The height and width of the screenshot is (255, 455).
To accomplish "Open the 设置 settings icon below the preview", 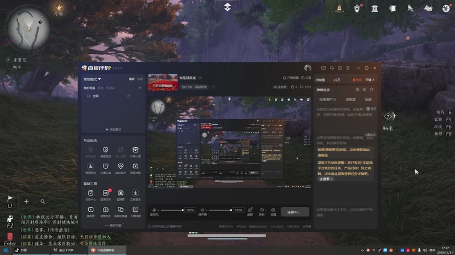I will point(273,211).
